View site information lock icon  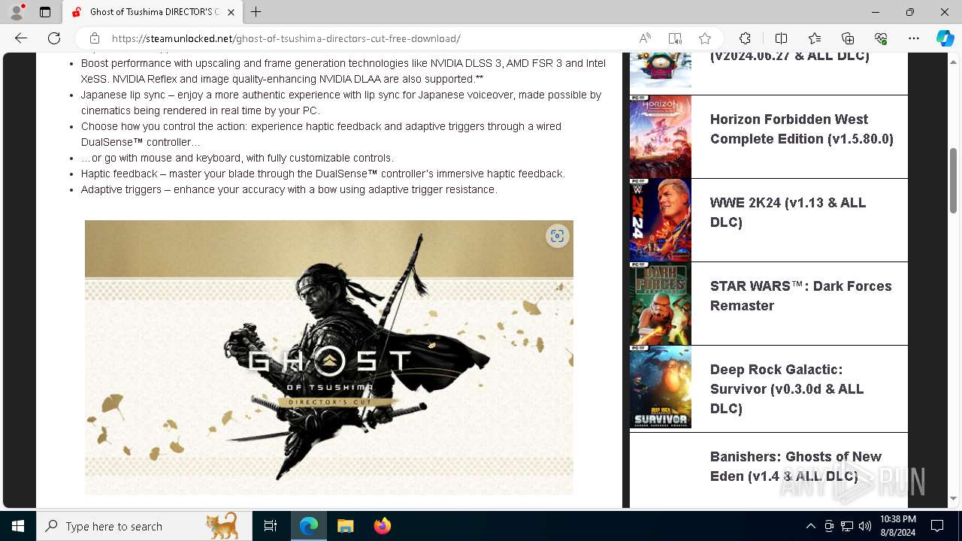click(x=95, y=38)
